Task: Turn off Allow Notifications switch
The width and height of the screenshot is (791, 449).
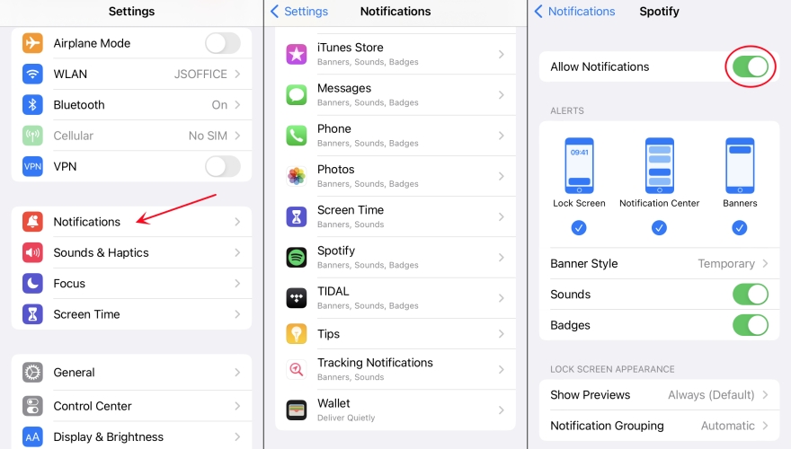Action: coord(751,66)
